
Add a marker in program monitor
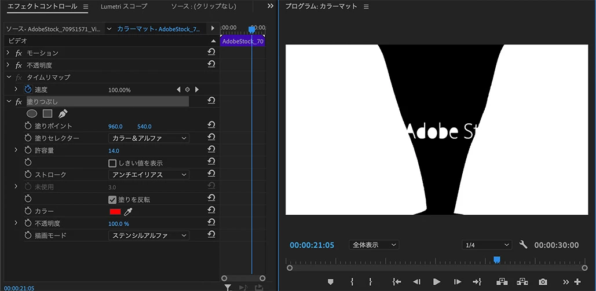point(331,282)
